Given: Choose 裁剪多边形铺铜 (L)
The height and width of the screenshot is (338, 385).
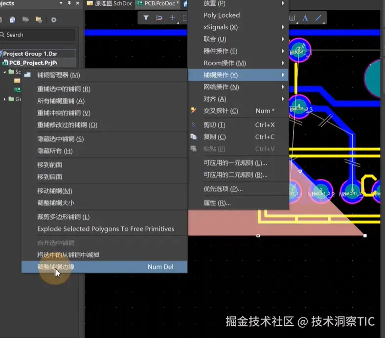Looking at the screenshot, I should click(104, 217).
